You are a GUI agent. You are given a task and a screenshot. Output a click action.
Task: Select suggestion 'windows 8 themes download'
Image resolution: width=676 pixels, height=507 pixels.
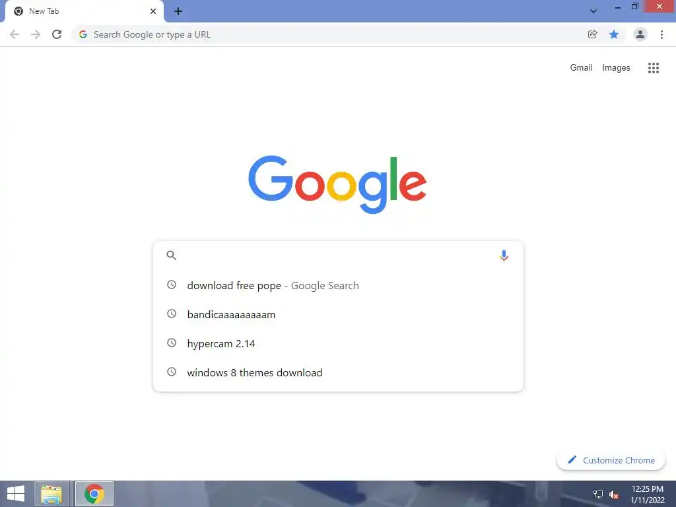pyautogui.click(x=339, y=372)
